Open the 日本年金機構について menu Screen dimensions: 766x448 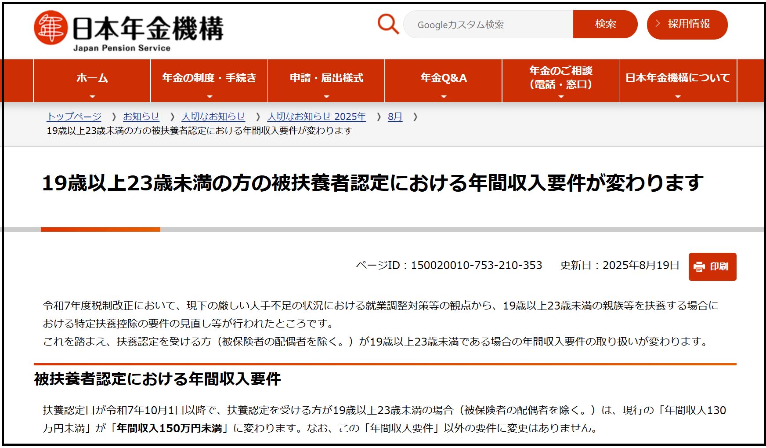tap(678, 78)
